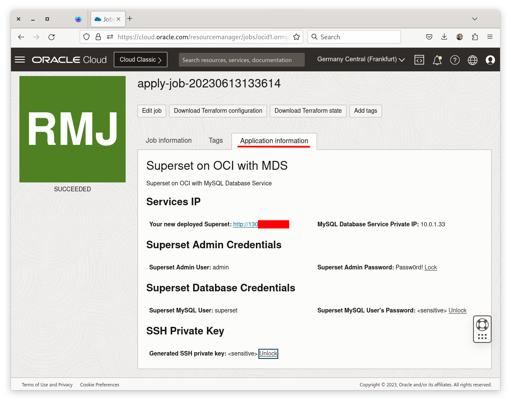Unlock the generated SSH private key
This screenshot has width=511, height=402.
tap(268, 353)
